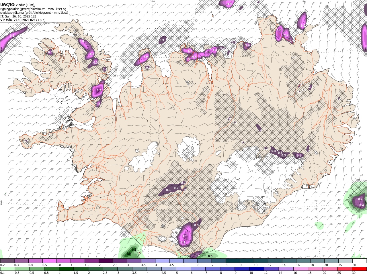
Task: Click the '1.6' snowfall value in northeast Iceland
Action: (x=279, y=30)
